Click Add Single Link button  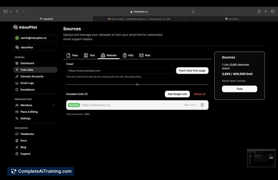(x=177, y=94)
